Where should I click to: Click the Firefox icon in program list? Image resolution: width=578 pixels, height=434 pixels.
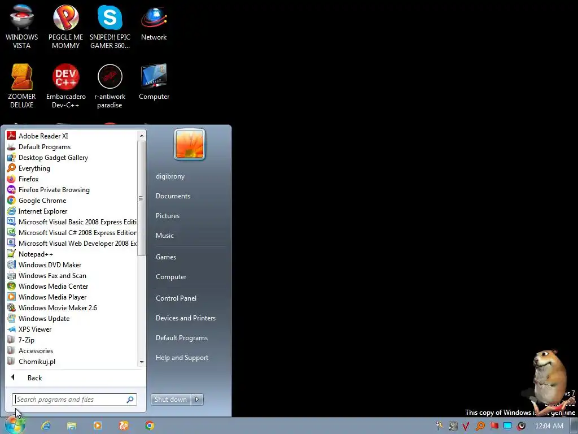click(11, 179)
